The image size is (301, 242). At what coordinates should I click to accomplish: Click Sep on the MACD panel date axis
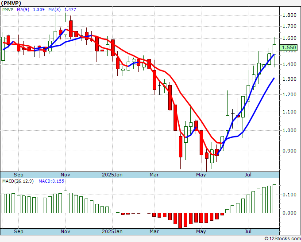point(19,231)
